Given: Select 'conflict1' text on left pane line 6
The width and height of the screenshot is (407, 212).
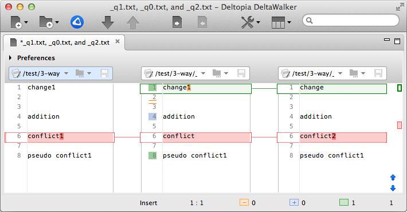Looking at the screenshot, I should (45, 136).
